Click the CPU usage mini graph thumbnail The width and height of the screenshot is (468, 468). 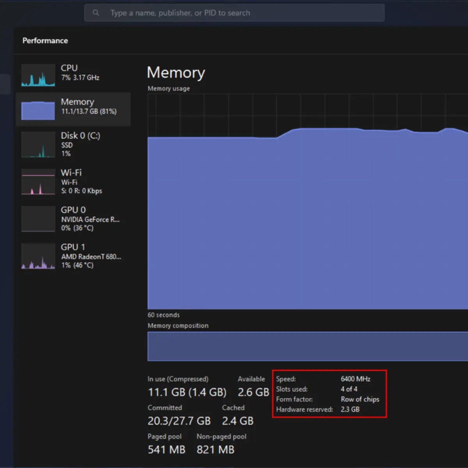click(38, 75)
